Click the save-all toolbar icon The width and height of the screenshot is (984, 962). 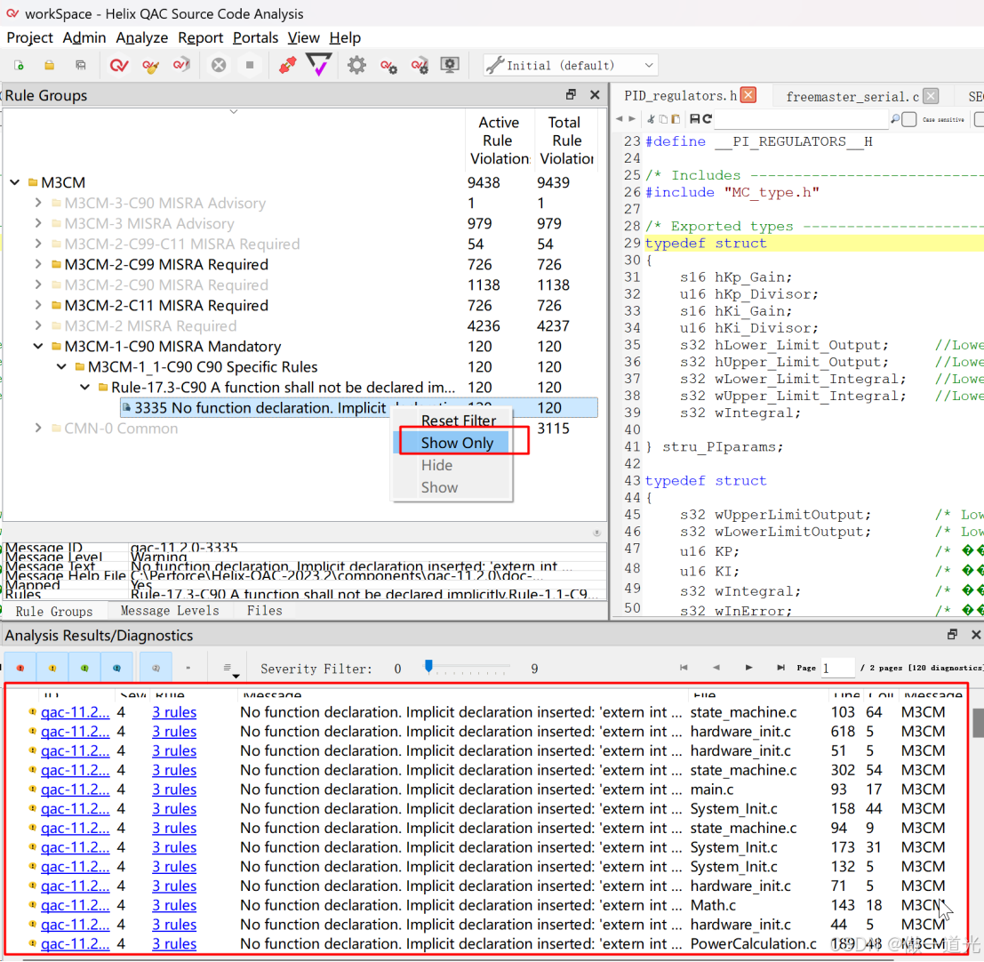click(80, 65)
